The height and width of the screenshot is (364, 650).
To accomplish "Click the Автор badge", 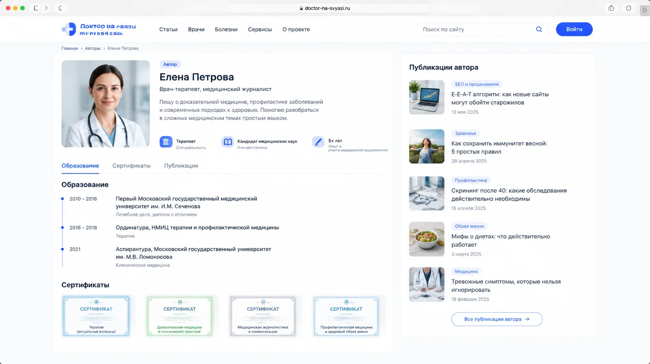I will 170,64.
